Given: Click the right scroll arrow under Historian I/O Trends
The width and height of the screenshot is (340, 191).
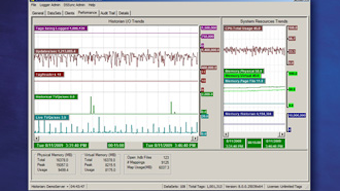Looking at the screenshot, I should coord(195,138).
